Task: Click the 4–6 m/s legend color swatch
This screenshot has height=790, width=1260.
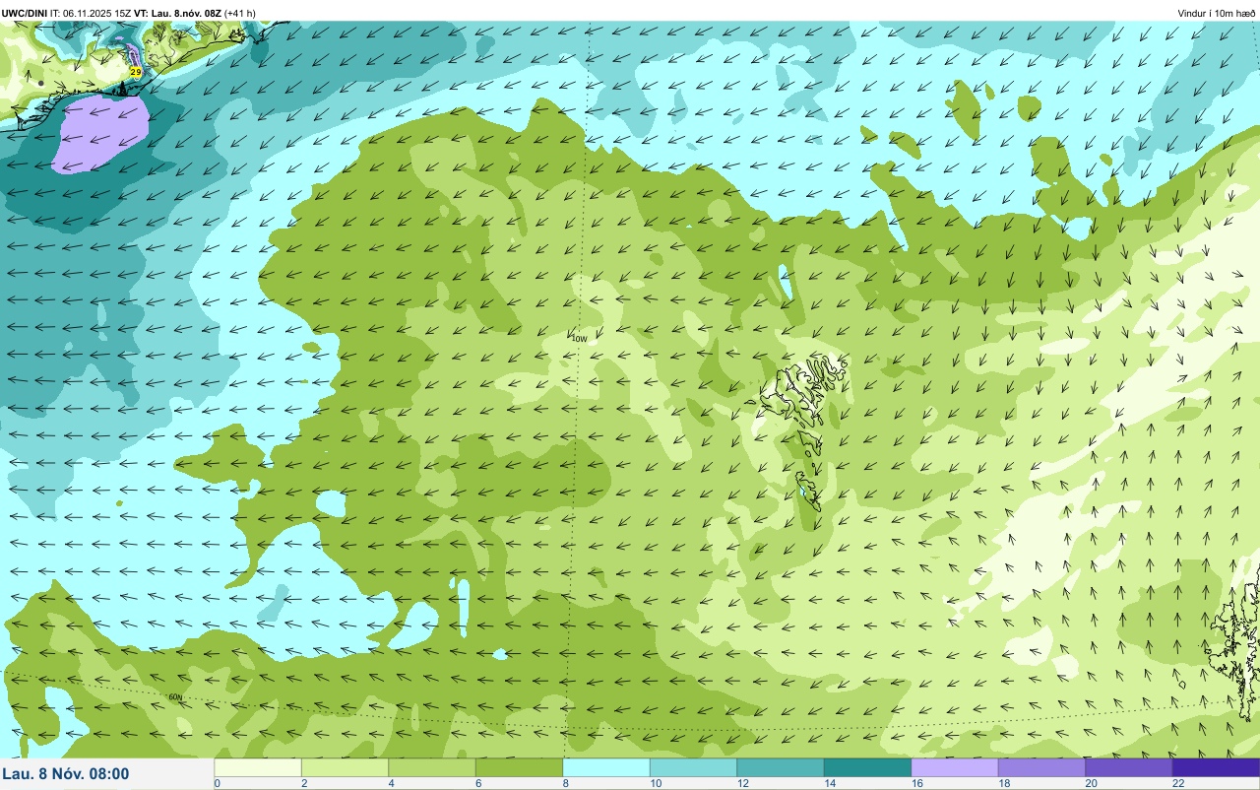Action: (432, 767)
